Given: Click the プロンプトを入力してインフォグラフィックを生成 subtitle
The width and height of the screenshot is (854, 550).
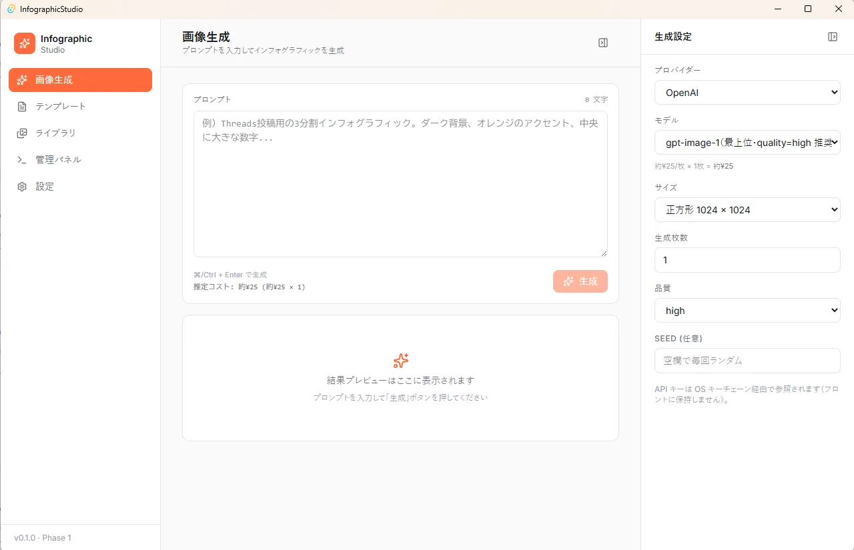Looking at the screenshot, I should point(263,51).
